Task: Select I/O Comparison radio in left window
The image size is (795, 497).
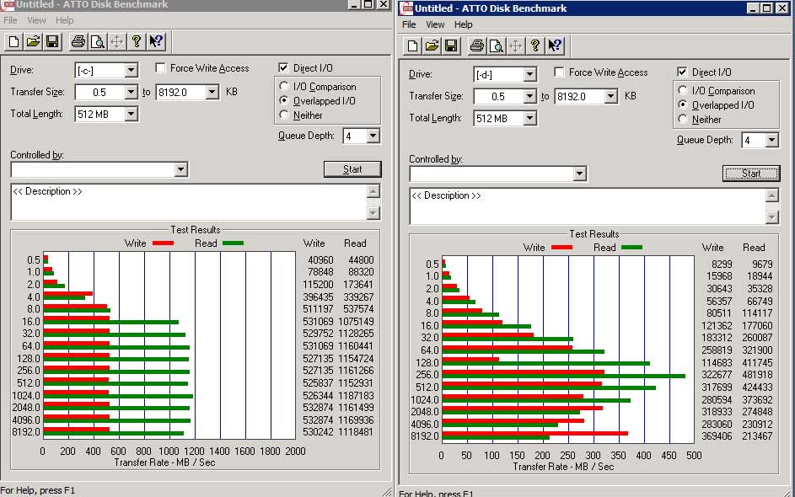Action: [284, 87]
